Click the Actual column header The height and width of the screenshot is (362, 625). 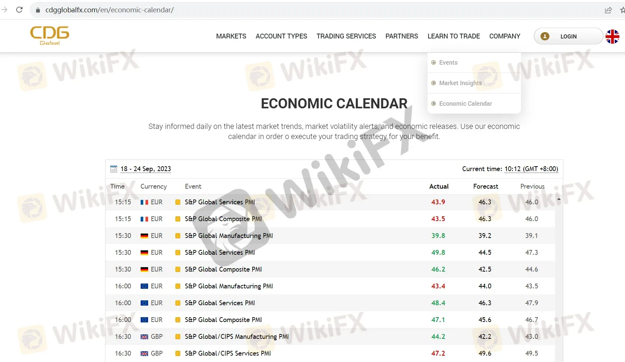tap(439, 186)
